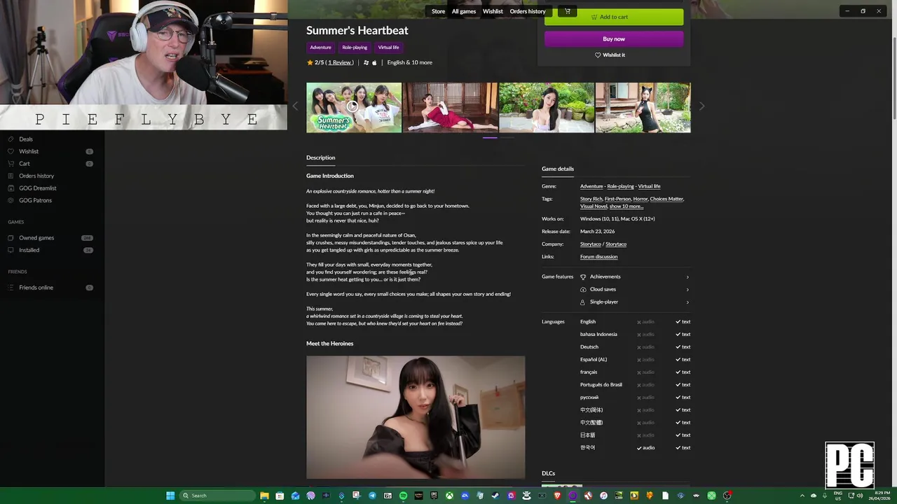897x504 pixels.
Task: Open the Choices Matter tag link
Action: tap(666, 199)
